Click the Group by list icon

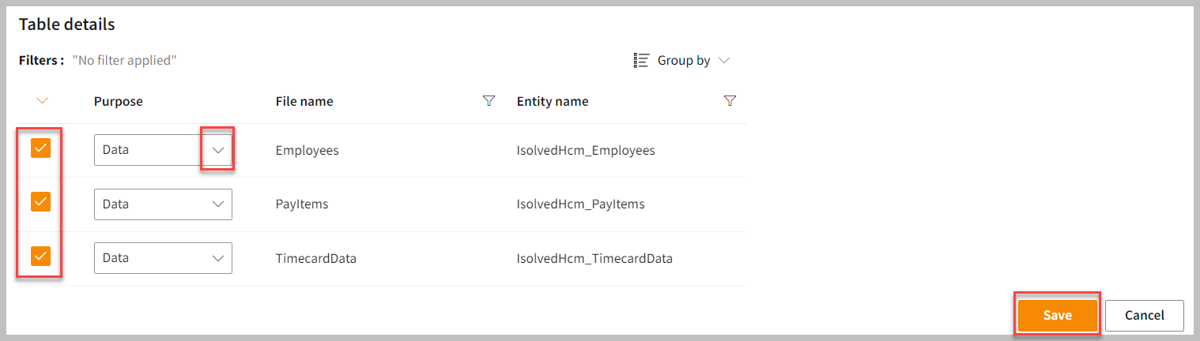pyautogui.click(x=641, y=60)
